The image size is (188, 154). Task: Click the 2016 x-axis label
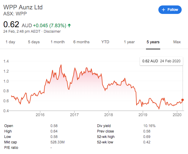click(40, 115)
